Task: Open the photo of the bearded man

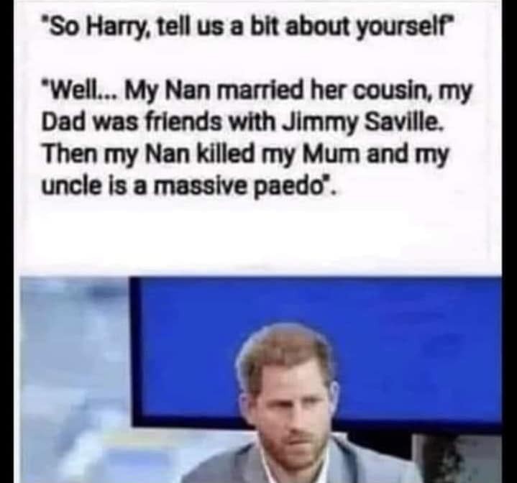Action: [x=260, y=379]
